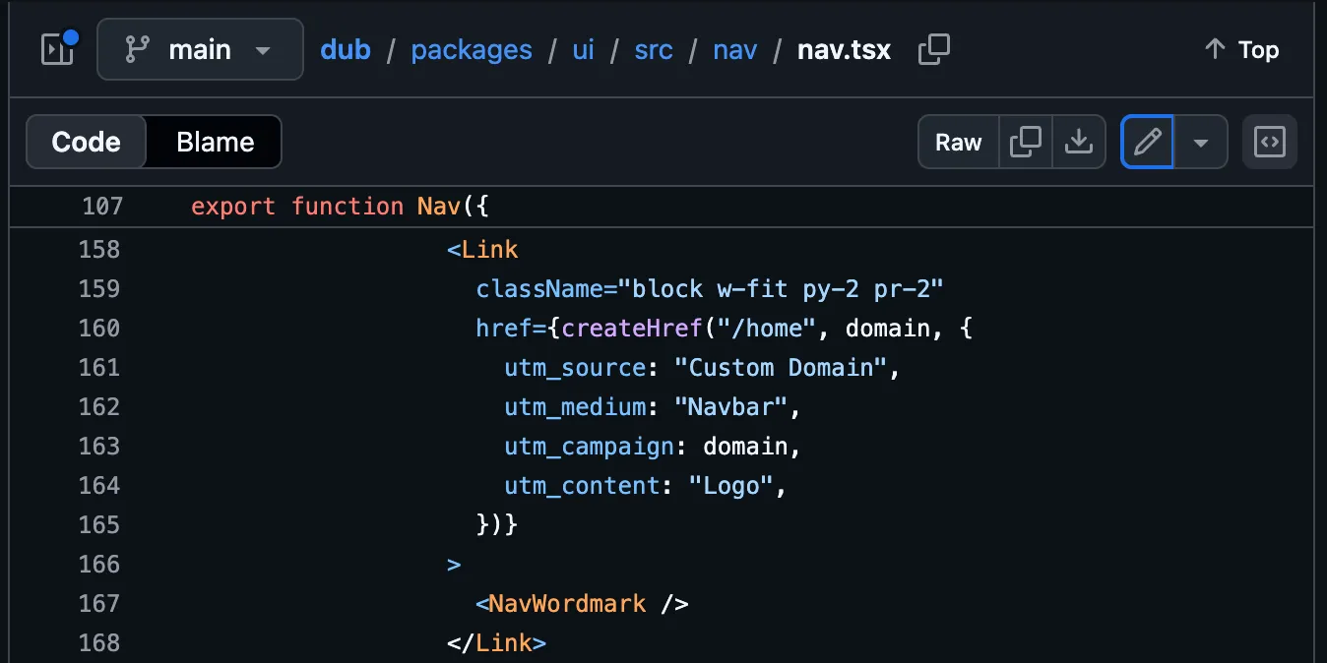Viewport: 1327px width, 663px height.
Task: Open the packages folder breadcrumb
Action: click(472, 50)
